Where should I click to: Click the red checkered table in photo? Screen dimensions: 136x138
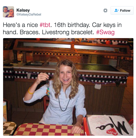49,129
